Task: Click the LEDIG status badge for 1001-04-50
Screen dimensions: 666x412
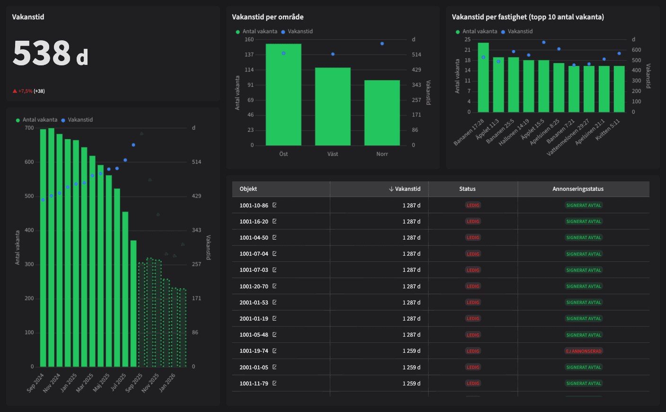Action: [473, 237]
